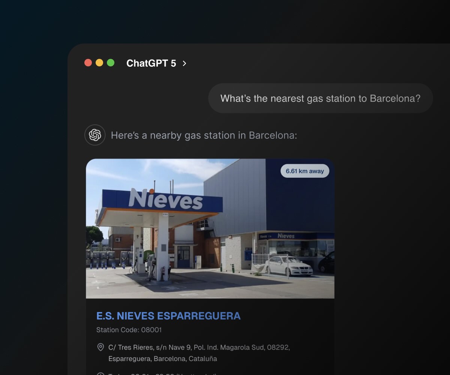
Task: Open the ChatGPT 5 model title
Action: 151,63
